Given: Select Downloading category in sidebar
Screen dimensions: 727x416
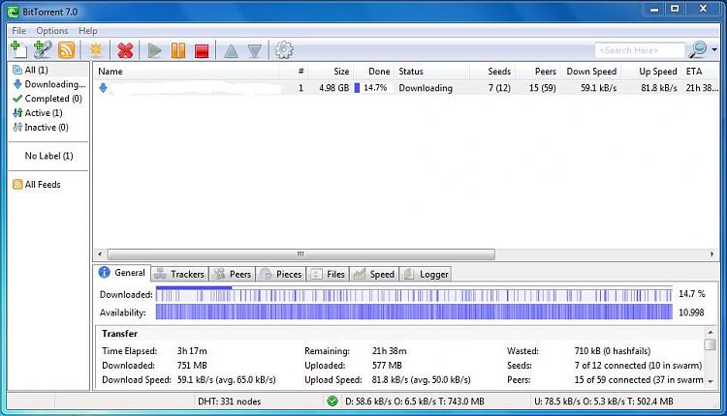Looking at the screenshot, I should [48, 84].
